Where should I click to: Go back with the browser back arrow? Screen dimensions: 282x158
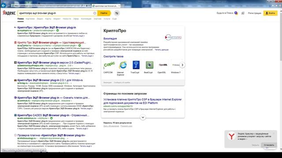coord(4,6)
